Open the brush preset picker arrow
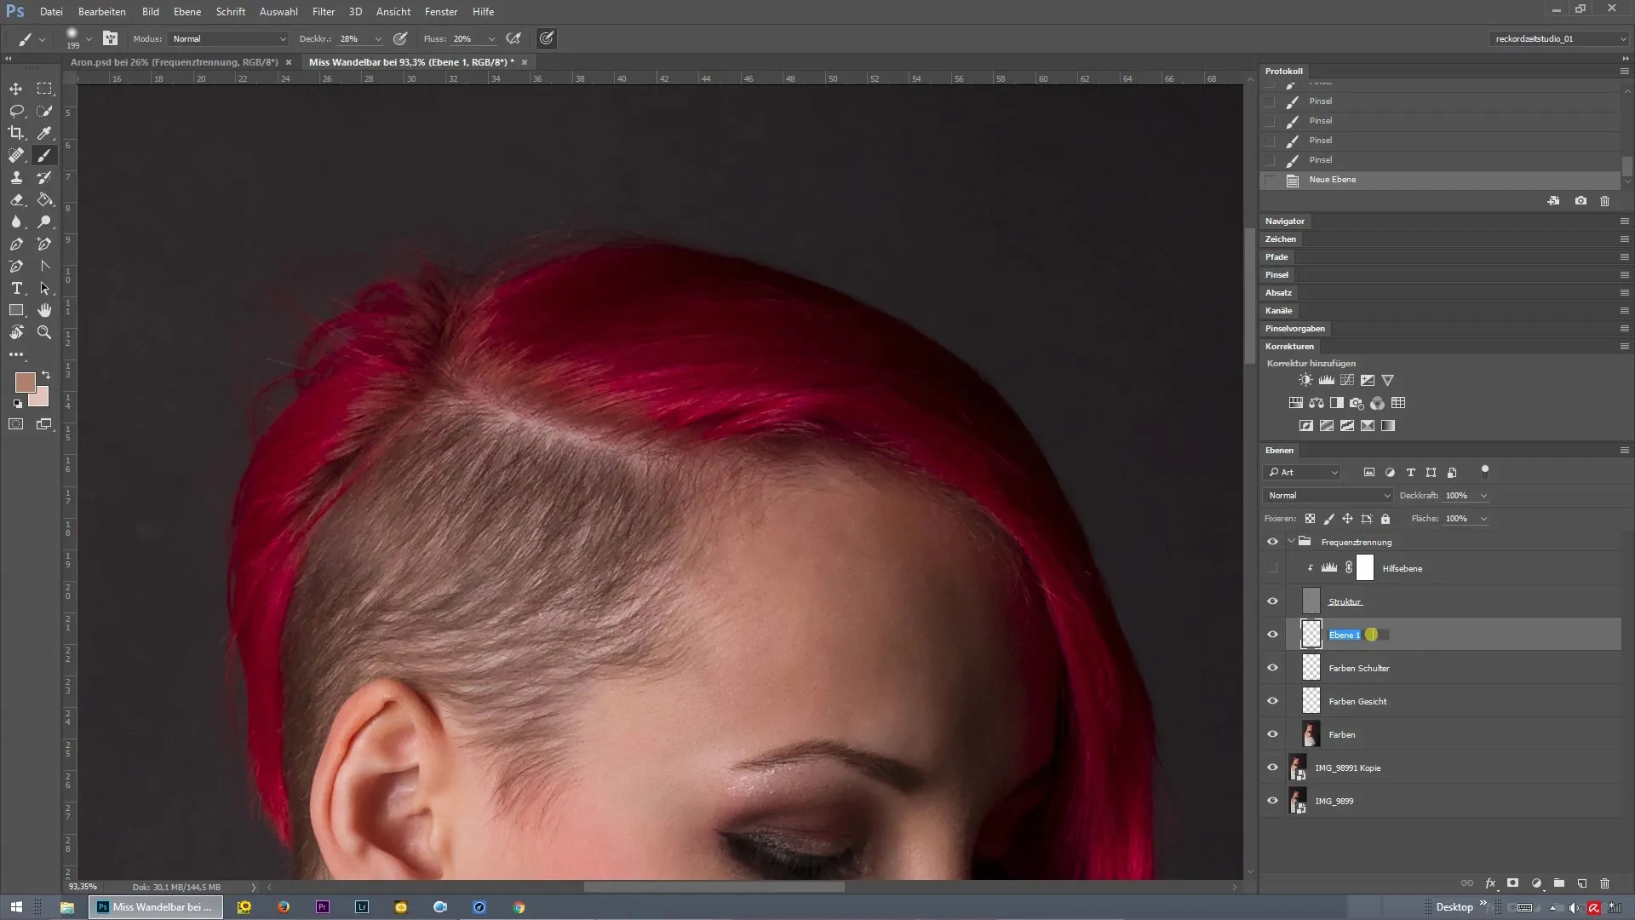 pyautogui.click(x=89, y=39)
